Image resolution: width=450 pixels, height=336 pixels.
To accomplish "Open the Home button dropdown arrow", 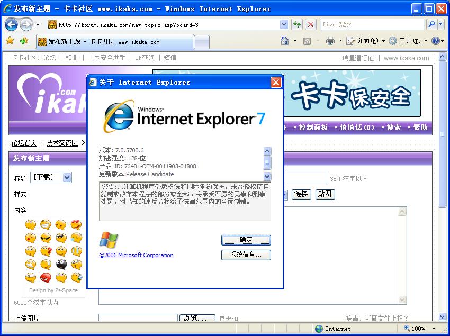I will tap(295, 41).
